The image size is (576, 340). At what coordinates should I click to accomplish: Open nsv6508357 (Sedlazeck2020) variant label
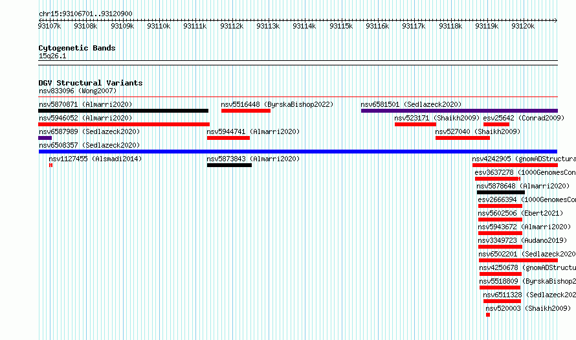click(x=89, y=145)
